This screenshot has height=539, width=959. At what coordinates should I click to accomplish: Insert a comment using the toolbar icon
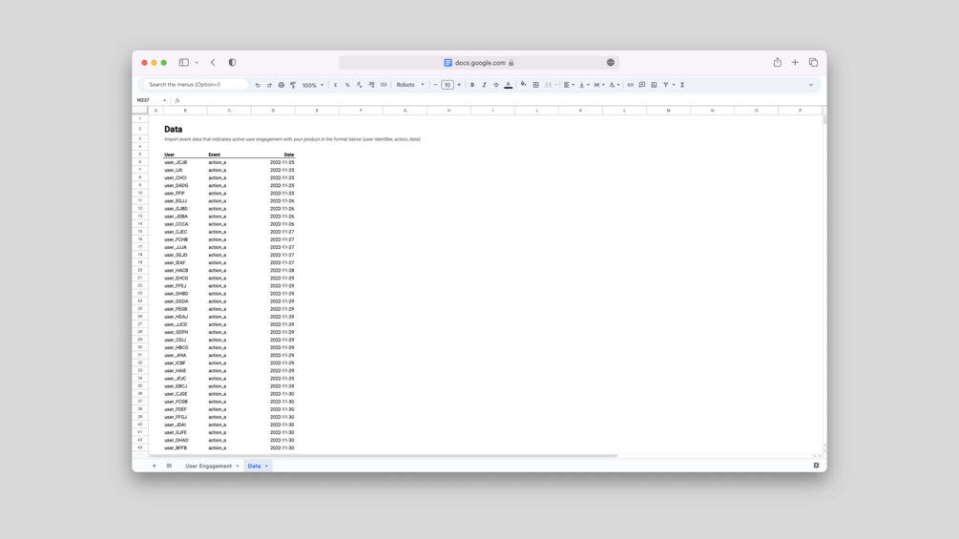tap(642, 85)
